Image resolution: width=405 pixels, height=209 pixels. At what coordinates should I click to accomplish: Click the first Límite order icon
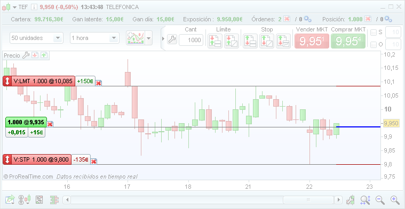pyautogui.click(x=215, y=41)
